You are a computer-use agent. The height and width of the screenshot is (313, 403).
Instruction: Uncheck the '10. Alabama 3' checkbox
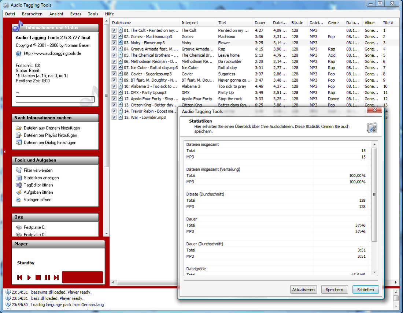[x=114, y=86]
